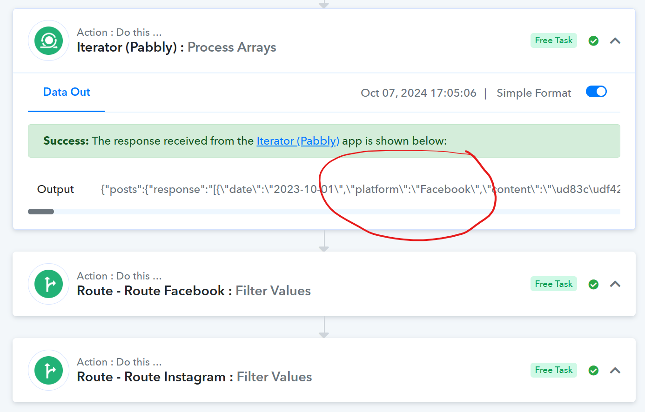
Task: Collapse the Route Facebook step chevron
Action: click(x=615, y=284)
